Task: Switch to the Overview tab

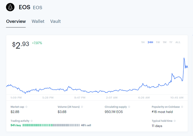Action: point(16,22)
